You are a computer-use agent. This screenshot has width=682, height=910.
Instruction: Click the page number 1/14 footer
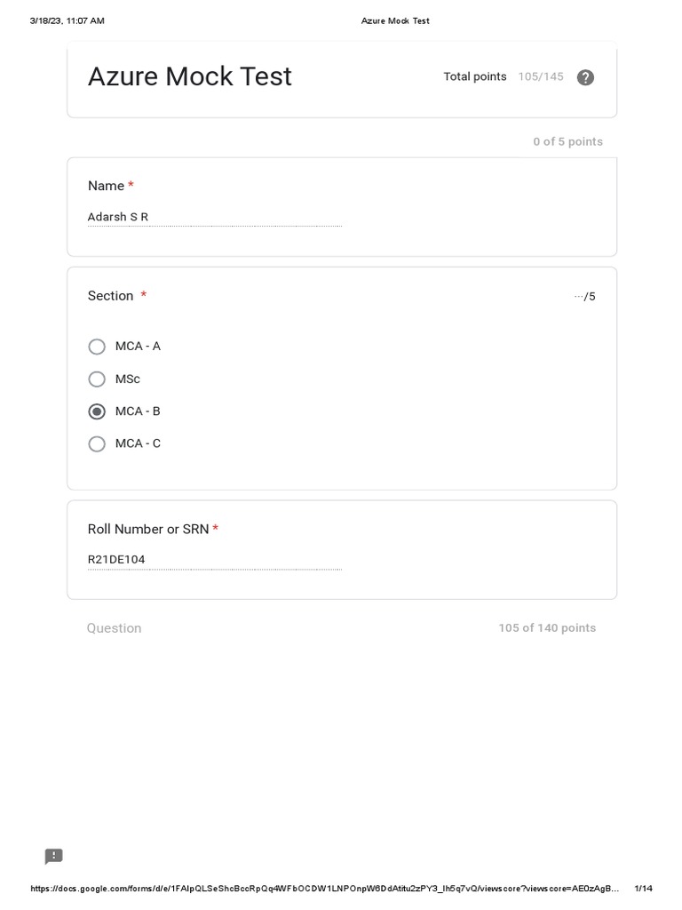click(644, 889)
